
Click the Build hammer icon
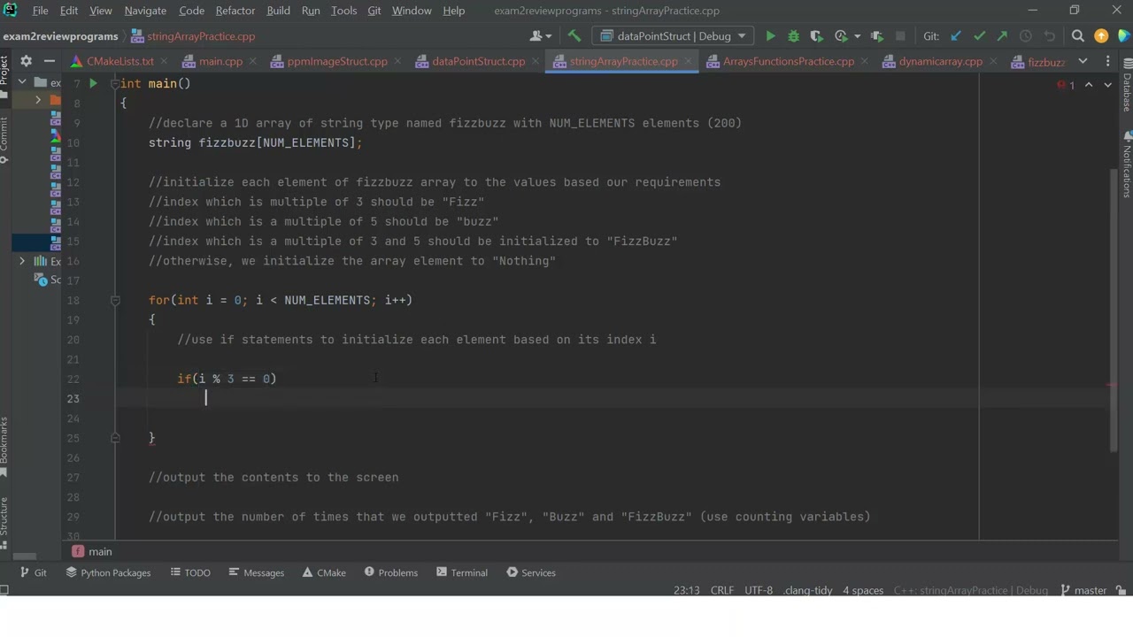tap(574, 36)
